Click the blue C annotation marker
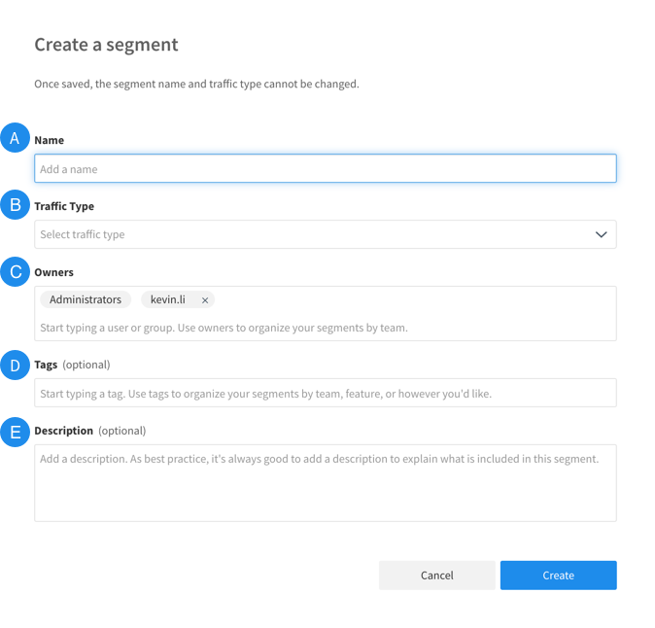The width and height of the screenshot is (655, 628). 15,271
